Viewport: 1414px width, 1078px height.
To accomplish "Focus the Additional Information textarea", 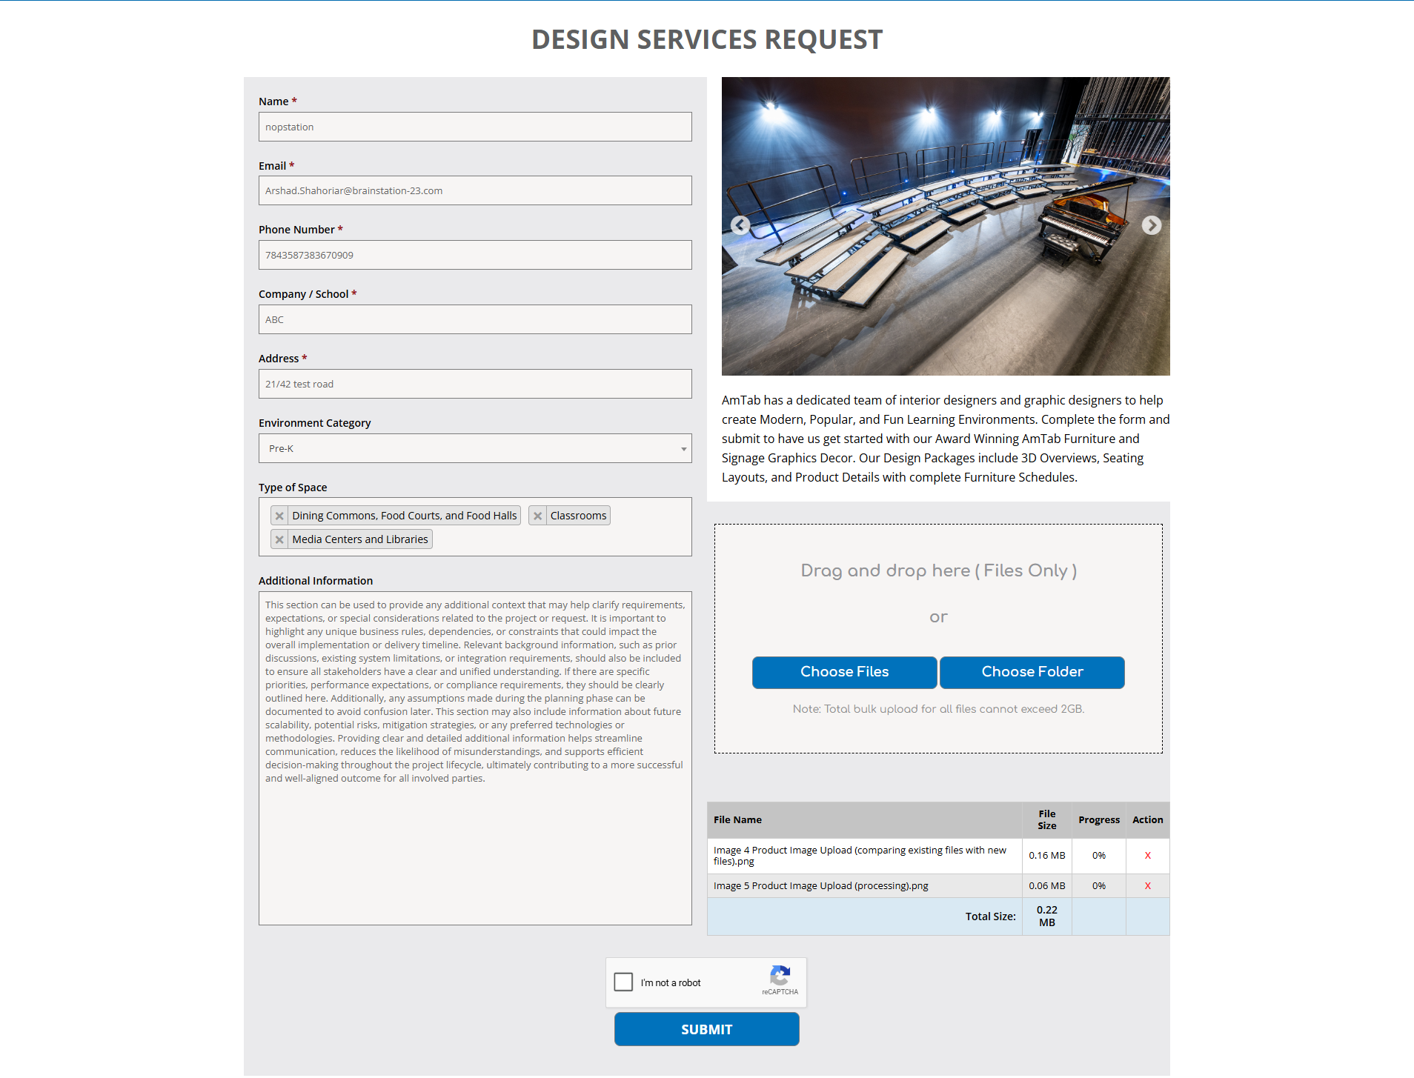I will point(475,758).
